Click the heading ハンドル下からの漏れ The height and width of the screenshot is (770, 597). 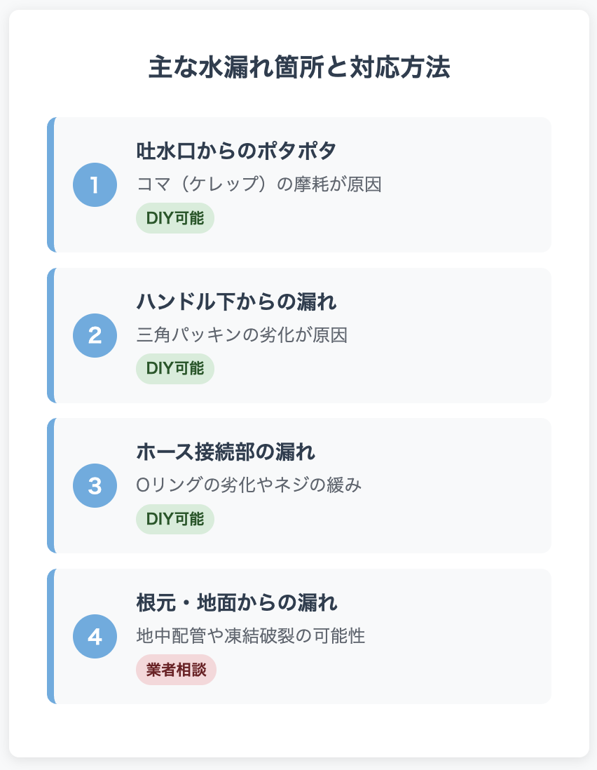pyautogui.click(x=236, y=302)
